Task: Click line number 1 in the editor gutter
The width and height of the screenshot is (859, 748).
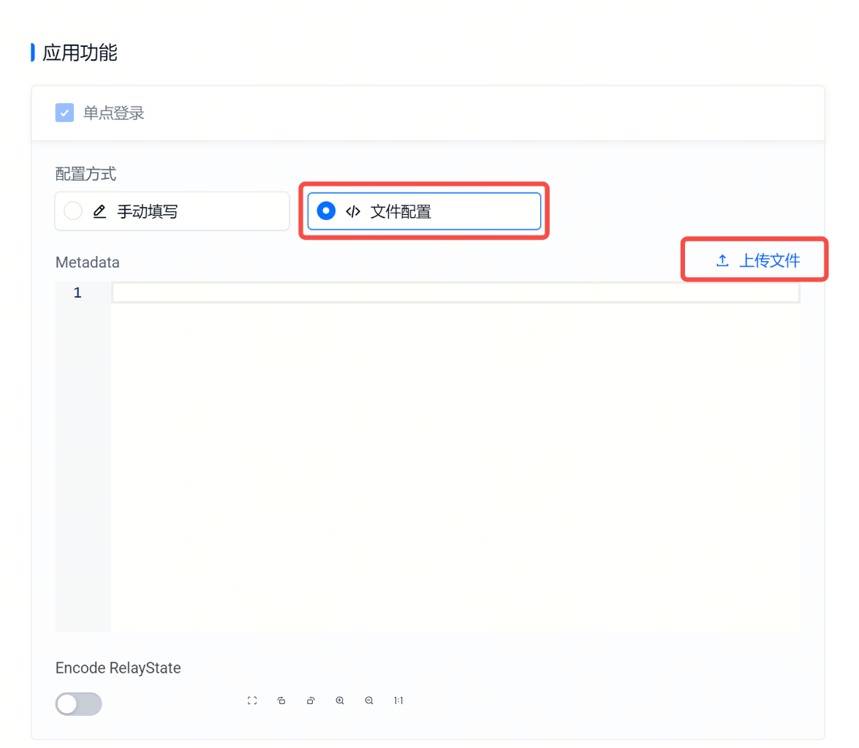Action: [x=77, y=292]
